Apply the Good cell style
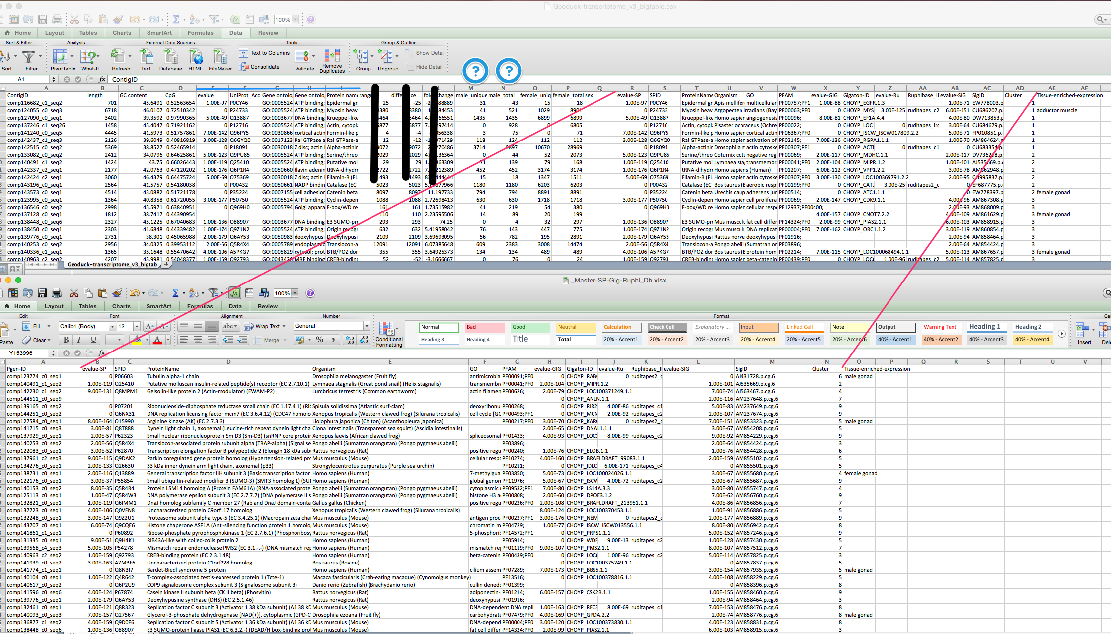Screen dimensions: 1111x634 click(x=530, y=327)
